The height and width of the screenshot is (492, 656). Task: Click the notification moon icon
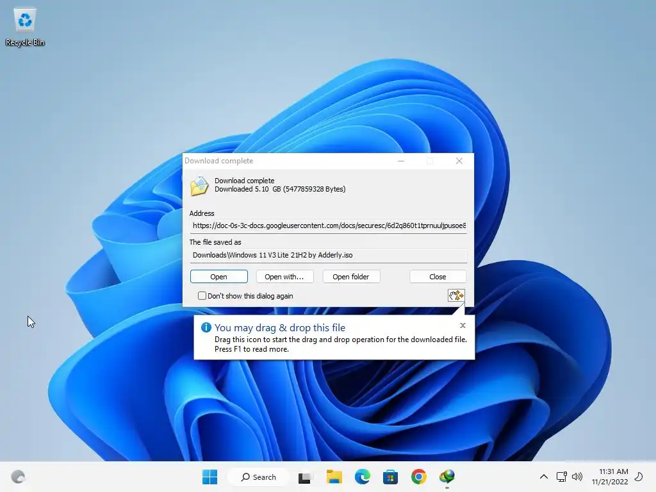pyautogui.click(x=639, y=477)
